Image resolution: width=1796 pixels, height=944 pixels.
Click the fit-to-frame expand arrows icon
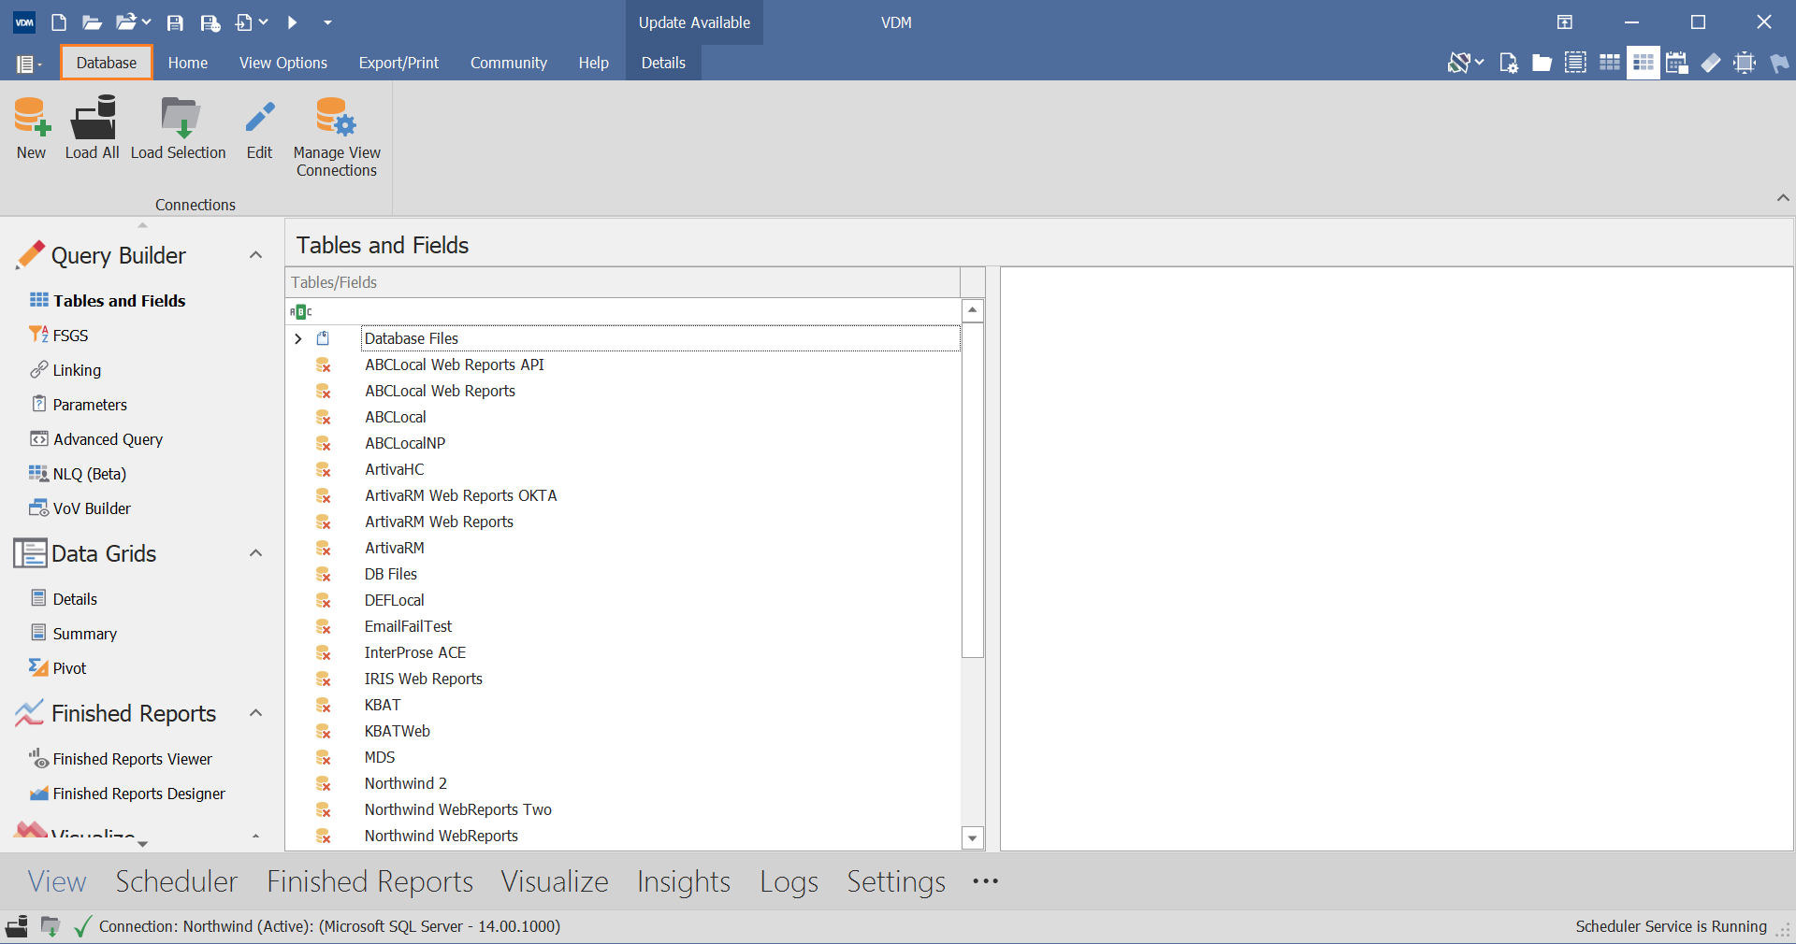click(x=1745, y=63)
